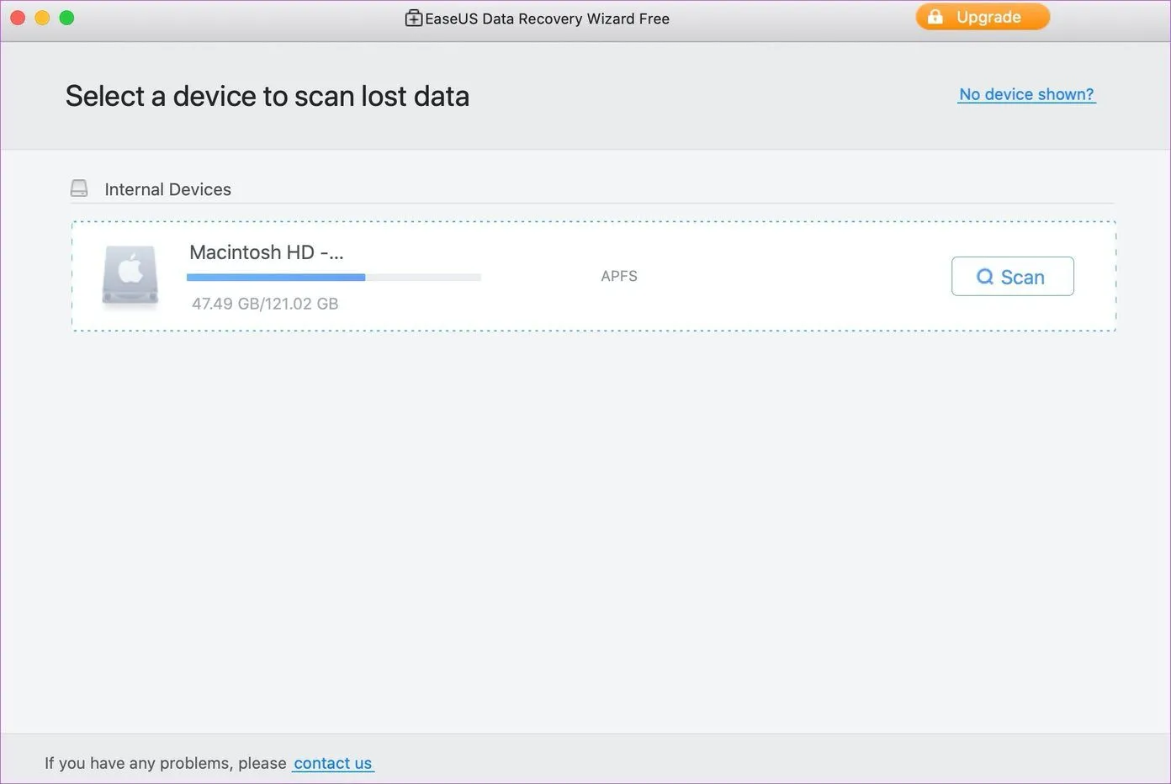Click the EaseUS first-aid kit title icon

[413, 19]
